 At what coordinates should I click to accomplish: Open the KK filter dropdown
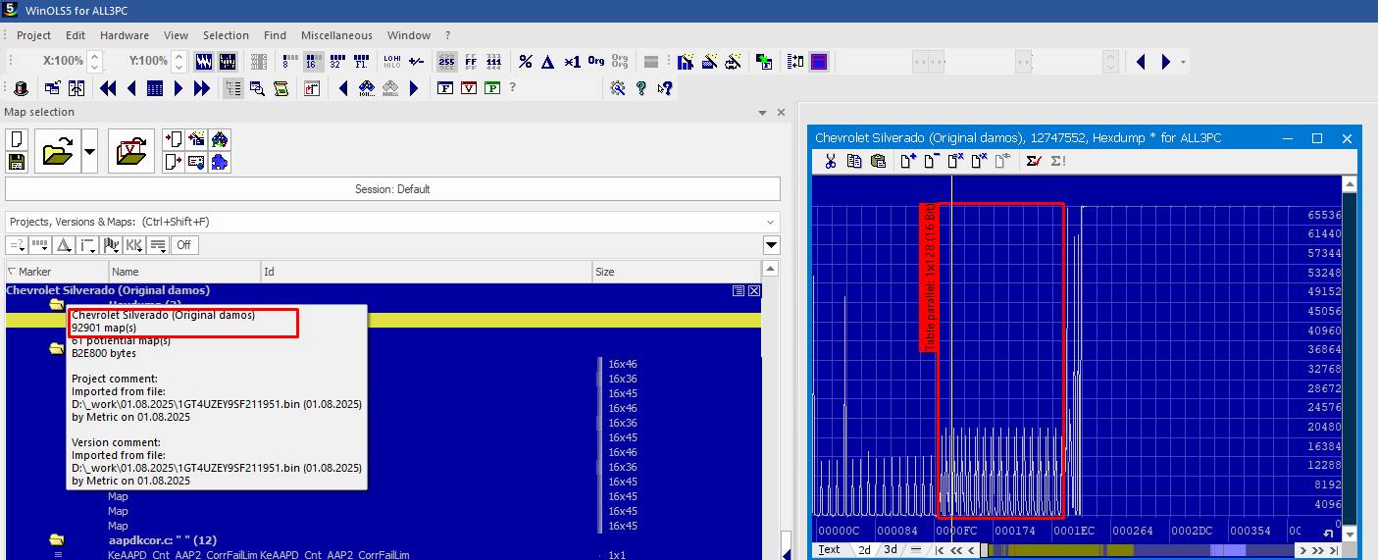134,245
